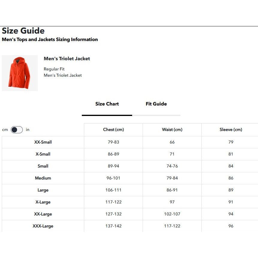This screenshot has width=258, height=258.
Task: Switch to the Fit Guide tab
Action: [x=156, y=104]
